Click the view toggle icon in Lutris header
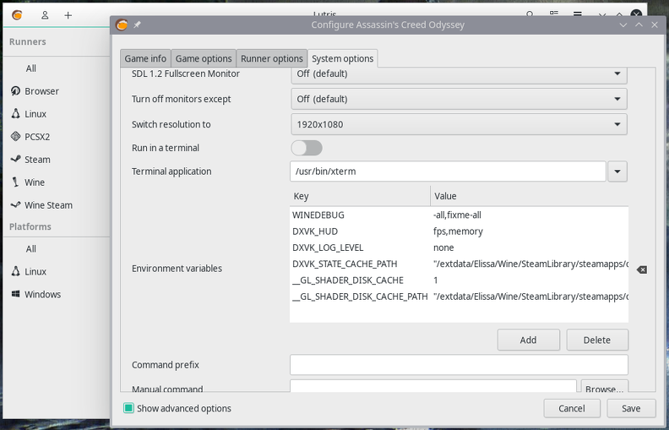The image size is (669, 430). (554, 14)
